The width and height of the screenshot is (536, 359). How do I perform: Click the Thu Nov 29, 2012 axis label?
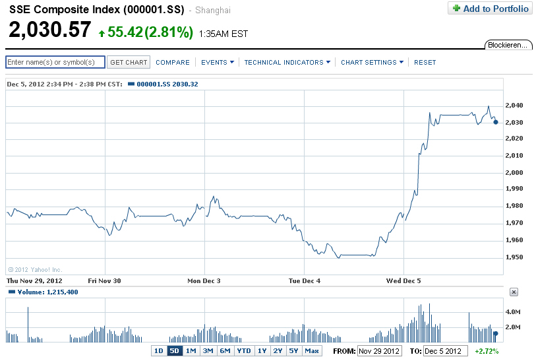pyautogui.click(x=34, y=280)
